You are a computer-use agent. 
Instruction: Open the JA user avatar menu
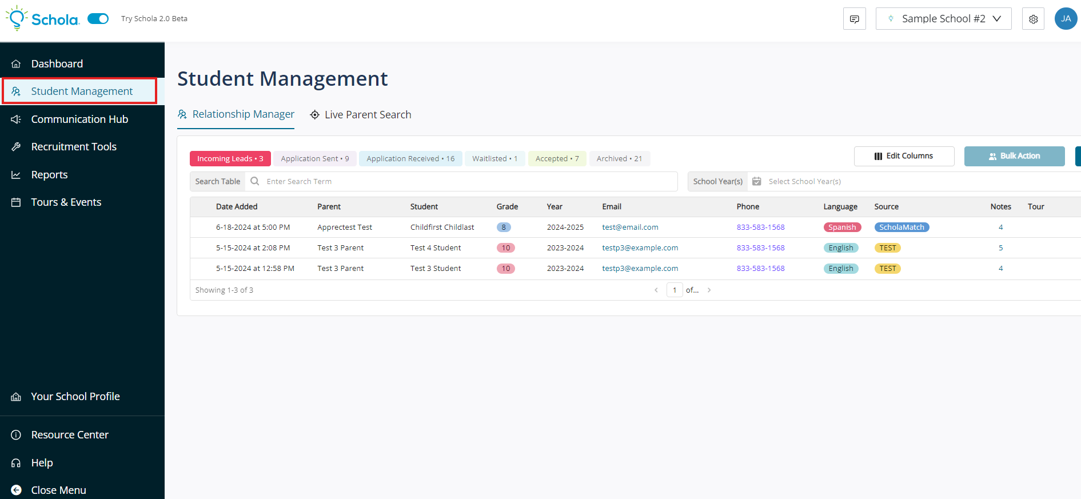coord(1066,18)
